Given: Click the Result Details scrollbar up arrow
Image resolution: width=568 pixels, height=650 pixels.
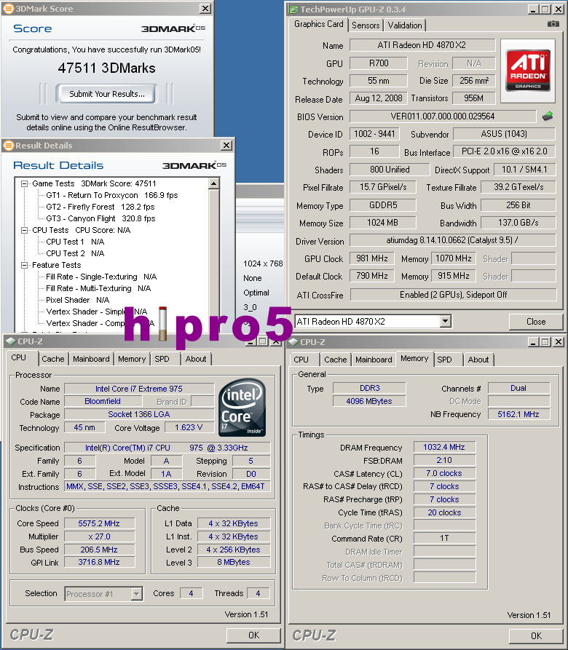Looking at the screenshot, I should tap(213, 183).
